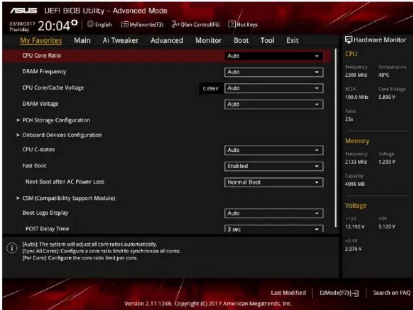This screenshot has width=413, height=310.
Task: Switch to the Main tab
Action: pos(82,40)
